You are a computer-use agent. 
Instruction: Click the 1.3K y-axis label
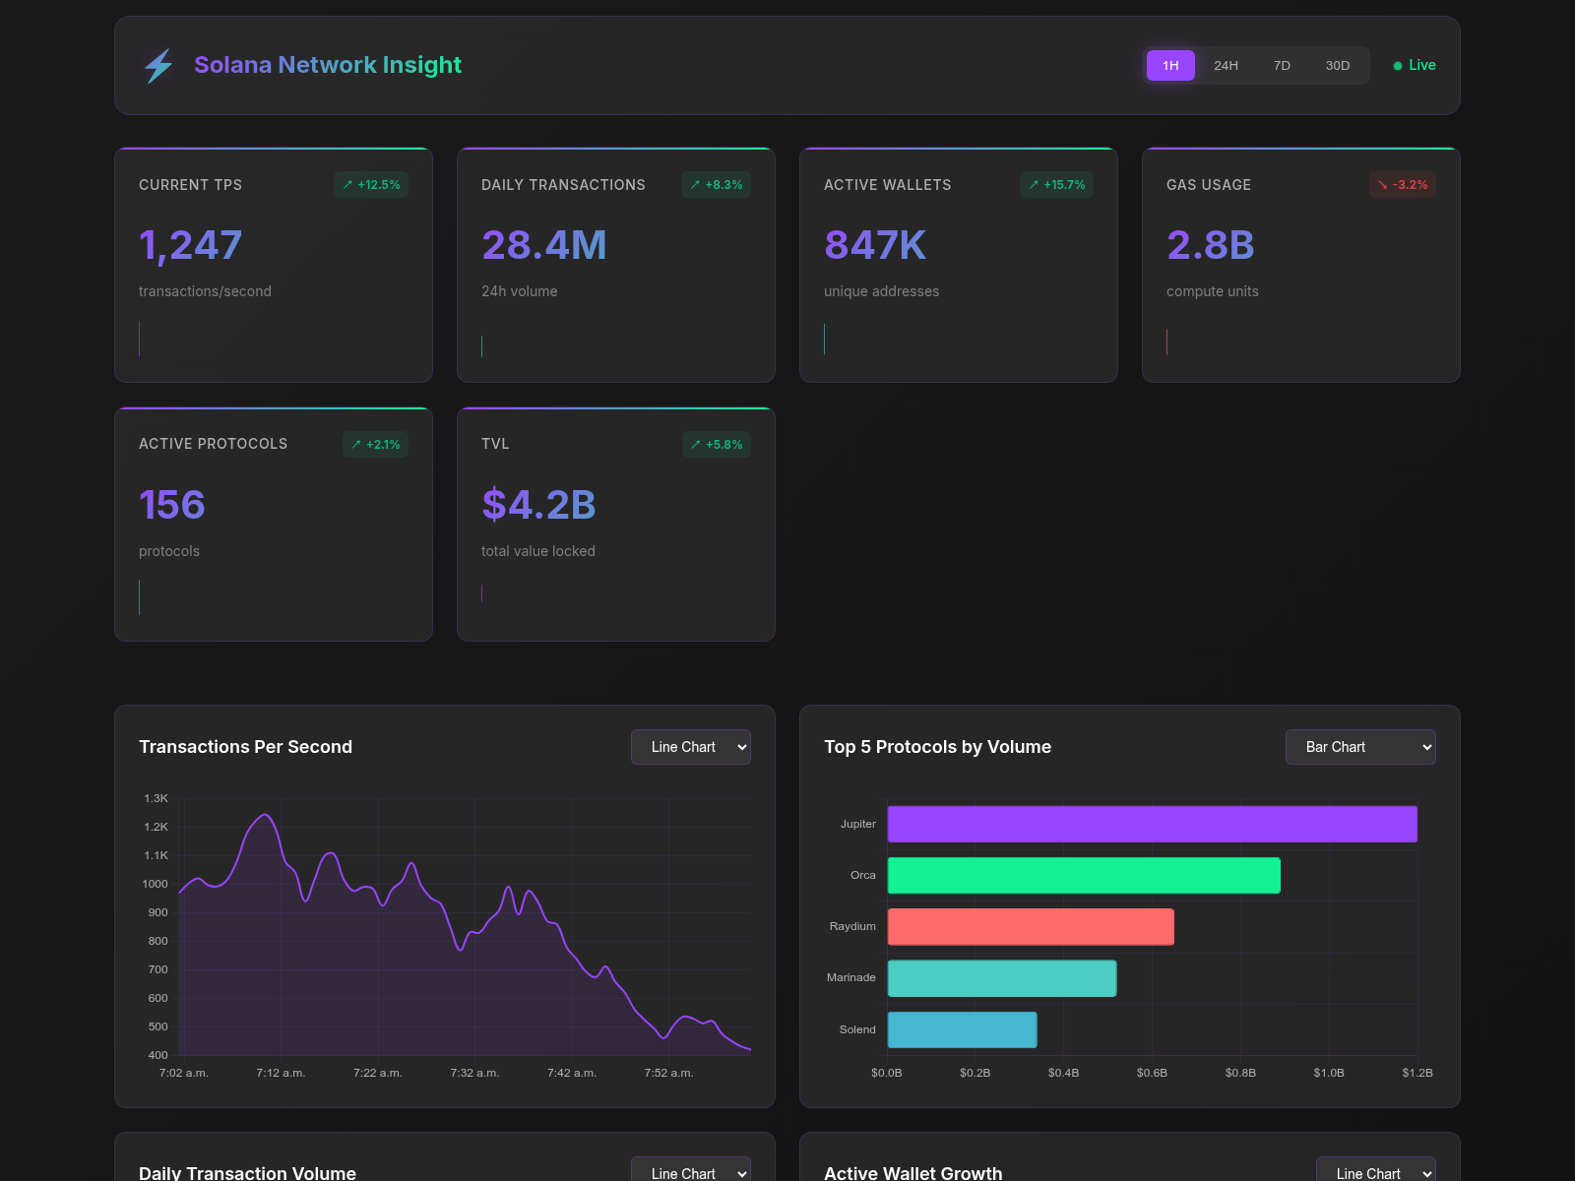tap(156, 798)
